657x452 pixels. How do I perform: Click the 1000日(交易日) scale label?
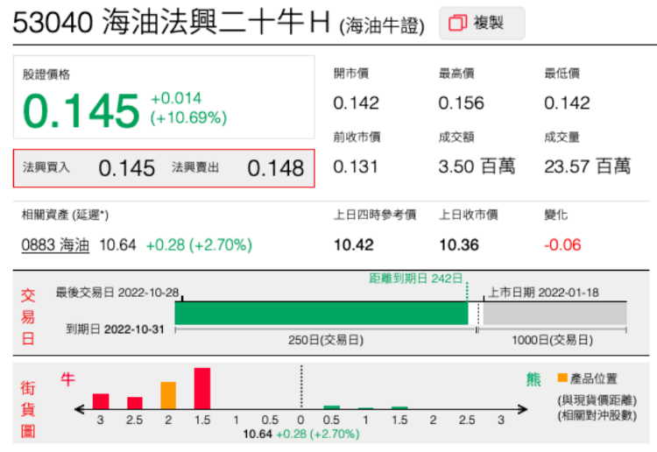[x=552, y=340]
